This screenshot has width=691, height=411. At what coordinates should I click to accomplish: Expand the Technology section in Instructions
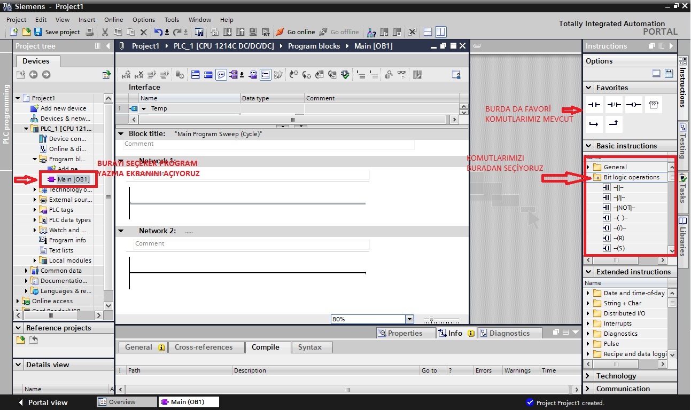(589, 376)
